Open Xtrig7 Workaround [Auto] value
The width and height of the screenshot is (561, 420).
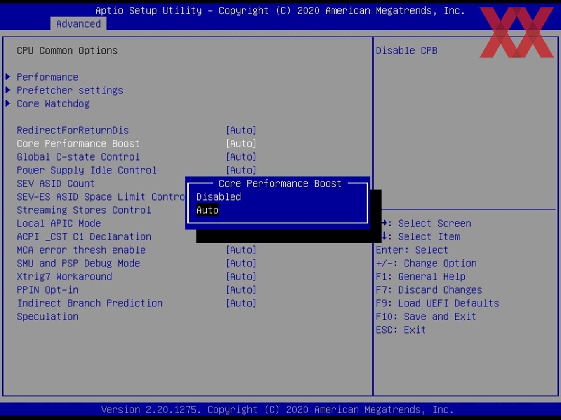pos(241,276)
